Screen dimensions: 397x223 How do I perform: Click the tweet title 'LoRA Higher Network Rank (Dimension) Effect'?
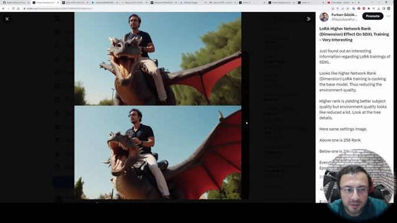click(x=354, y=34)
